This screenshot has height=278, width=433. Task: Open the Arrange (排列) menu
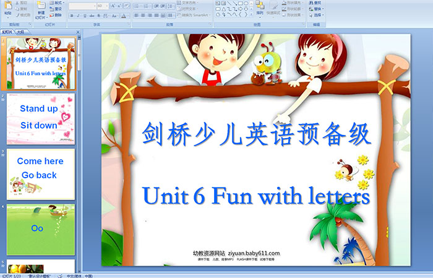coord(260,8)
